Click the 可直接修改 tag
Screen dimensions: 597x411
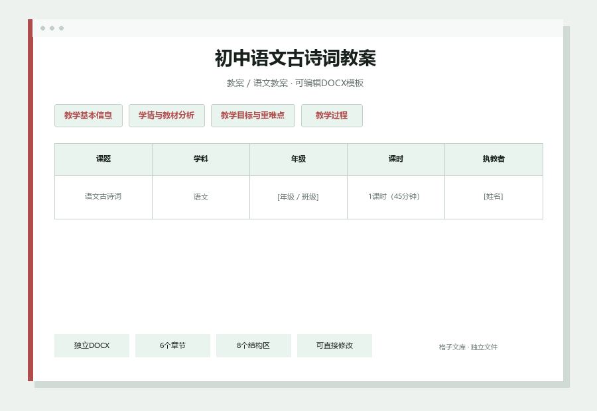pos(334,345)
